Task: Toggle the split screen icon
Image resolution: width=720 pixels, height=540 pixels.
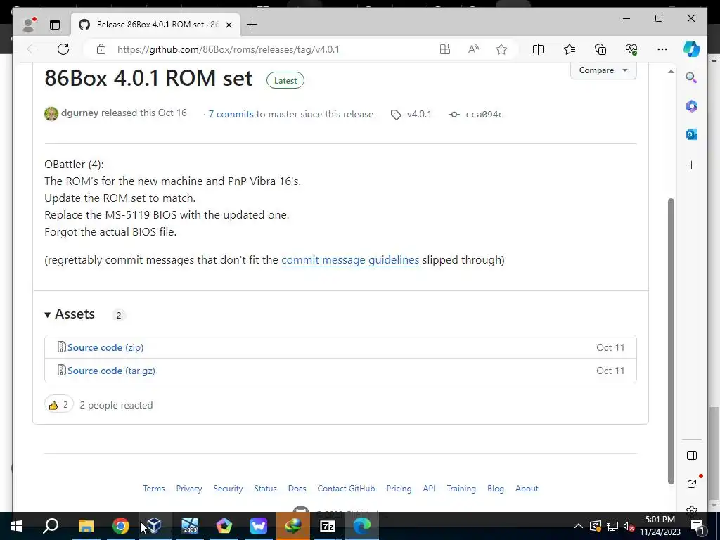Action: pyautogui.click(x=538, y=49)
